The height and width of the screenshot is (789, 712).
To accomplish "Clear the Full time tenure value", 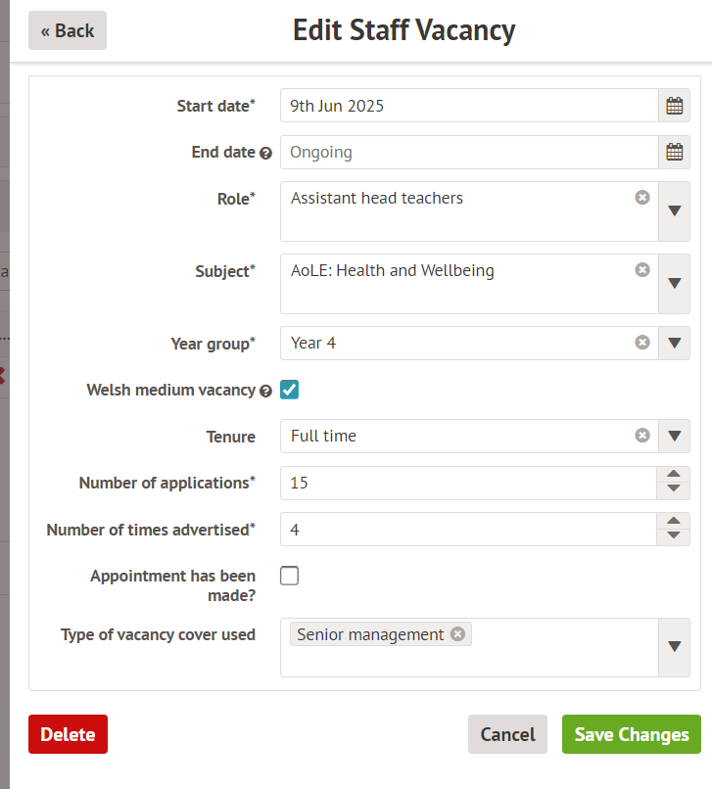I will (642, 436).
